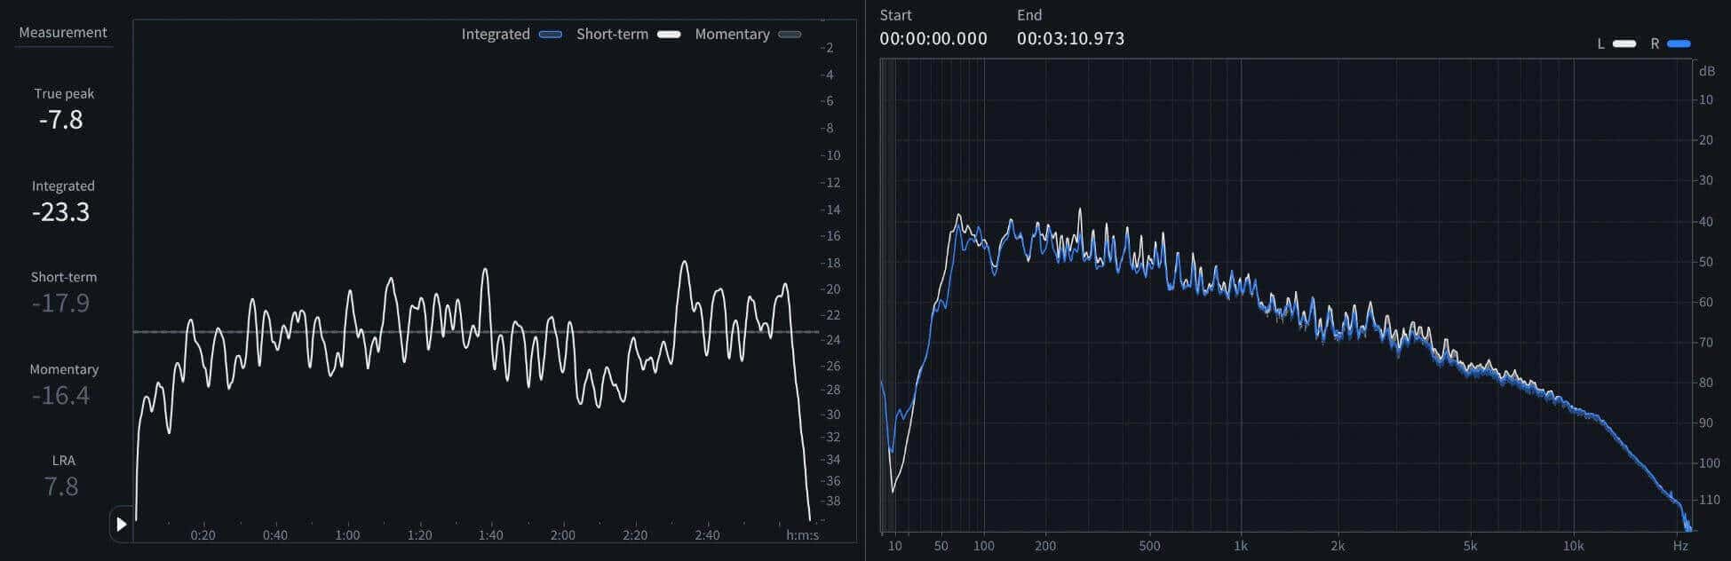
Task: Click the Momentary value -16.4
Action: 61,396
